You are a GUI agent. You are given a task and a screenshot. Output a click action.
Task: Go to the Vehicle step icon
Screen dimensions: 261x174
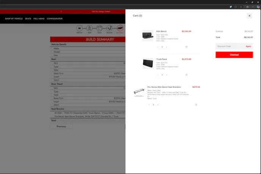click(79, 28)
